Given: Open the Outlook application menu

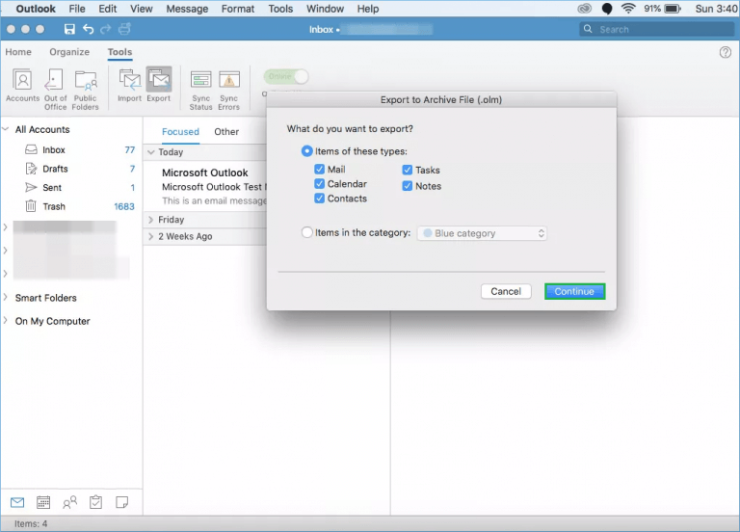Looking at the screenshot, I should (36, 9).
